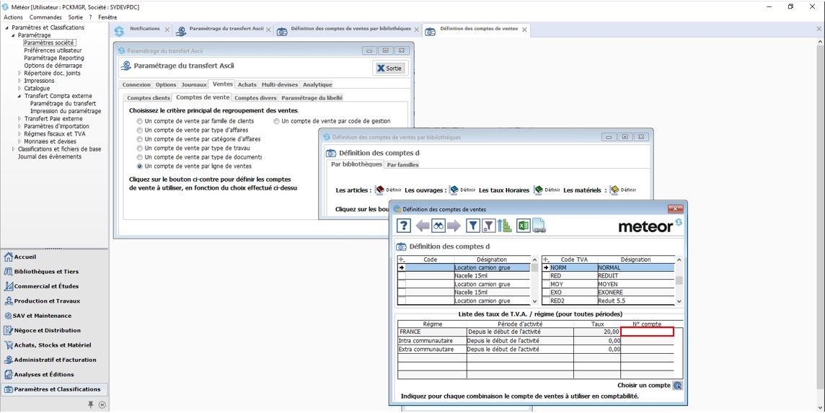
Task: Click the N° compte field for FRANCE
Action: pyautogui.click(x=647, y=332)
